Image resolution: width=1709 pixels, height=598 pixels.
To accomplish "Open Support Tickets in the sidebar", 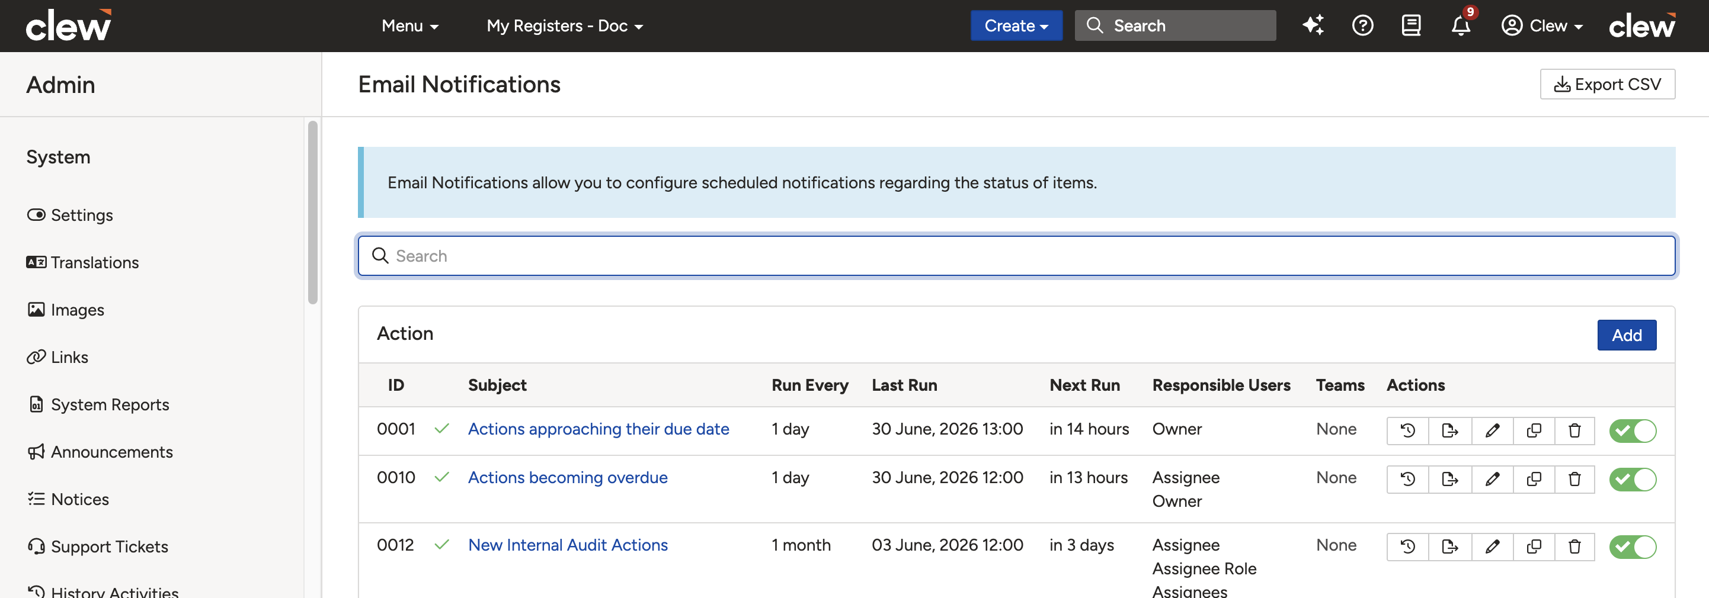I will pos(98,547).
